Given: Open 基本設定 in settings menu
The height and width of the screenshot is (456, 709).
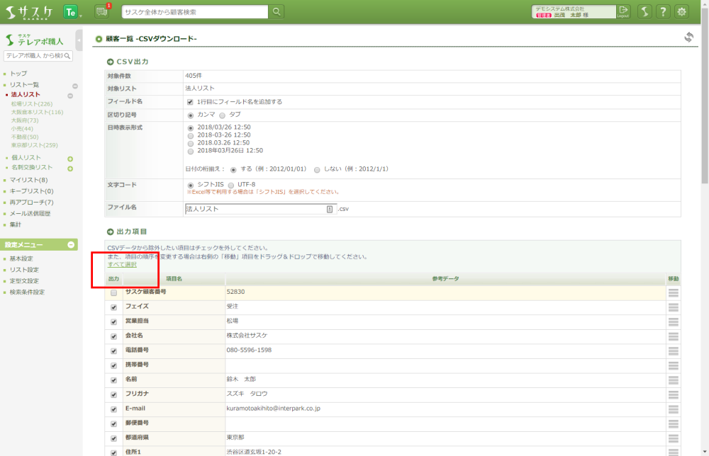Looking at the screenshot, I should (x=21, y=258).
